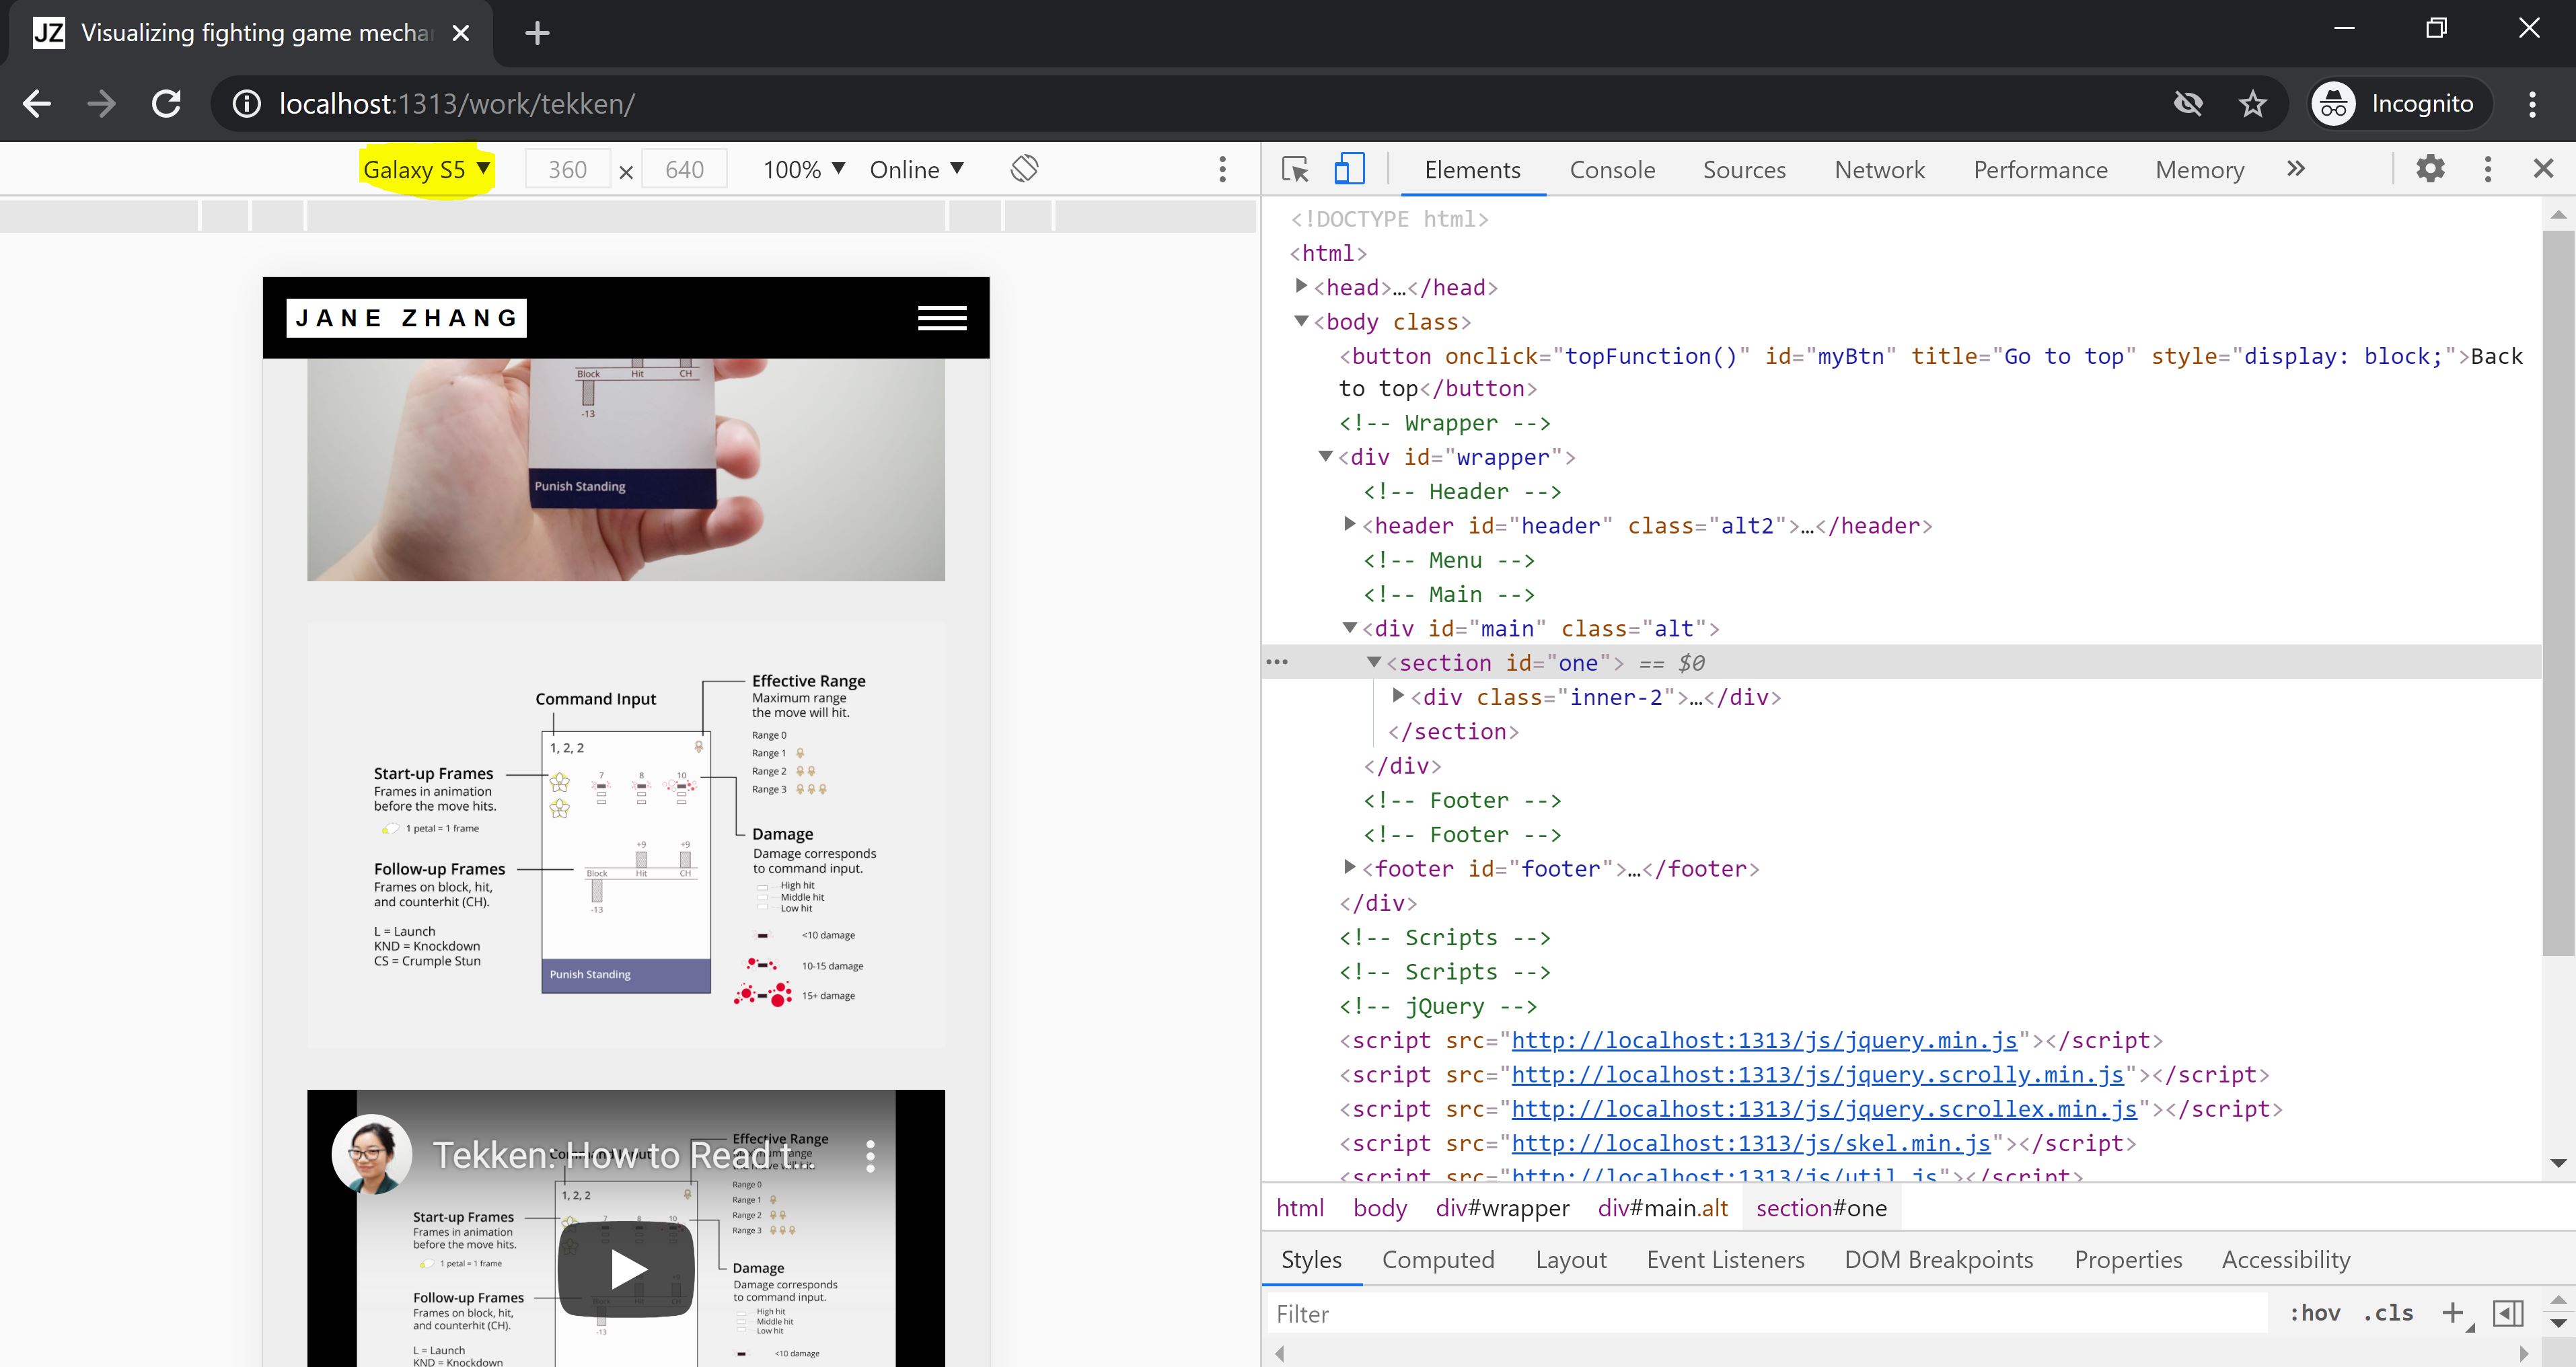Click the site information icon
Screen dimensions: 2576x1367
(x=246, y=103)
